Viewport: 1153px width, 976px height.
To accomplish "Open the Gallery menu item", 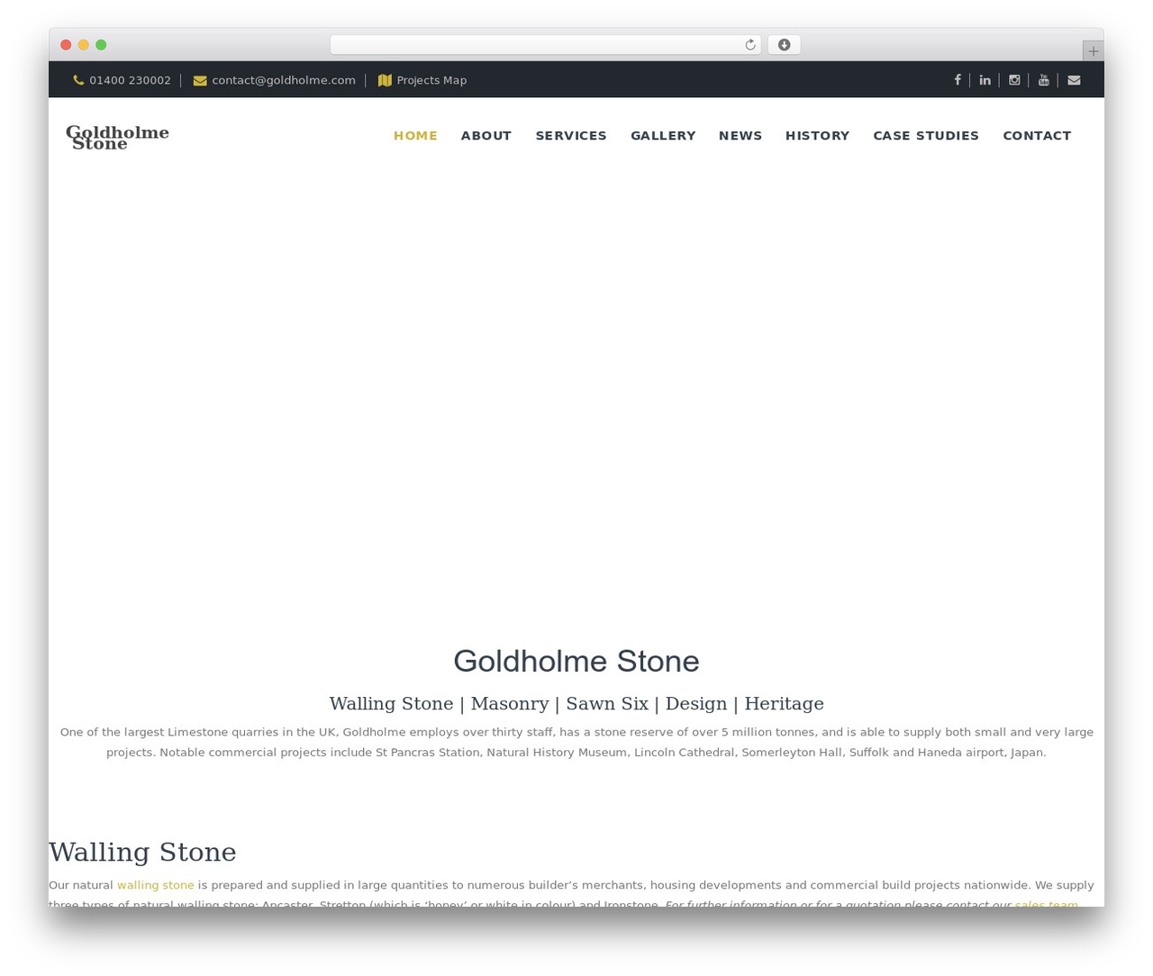I will click(x=663, y=135).
